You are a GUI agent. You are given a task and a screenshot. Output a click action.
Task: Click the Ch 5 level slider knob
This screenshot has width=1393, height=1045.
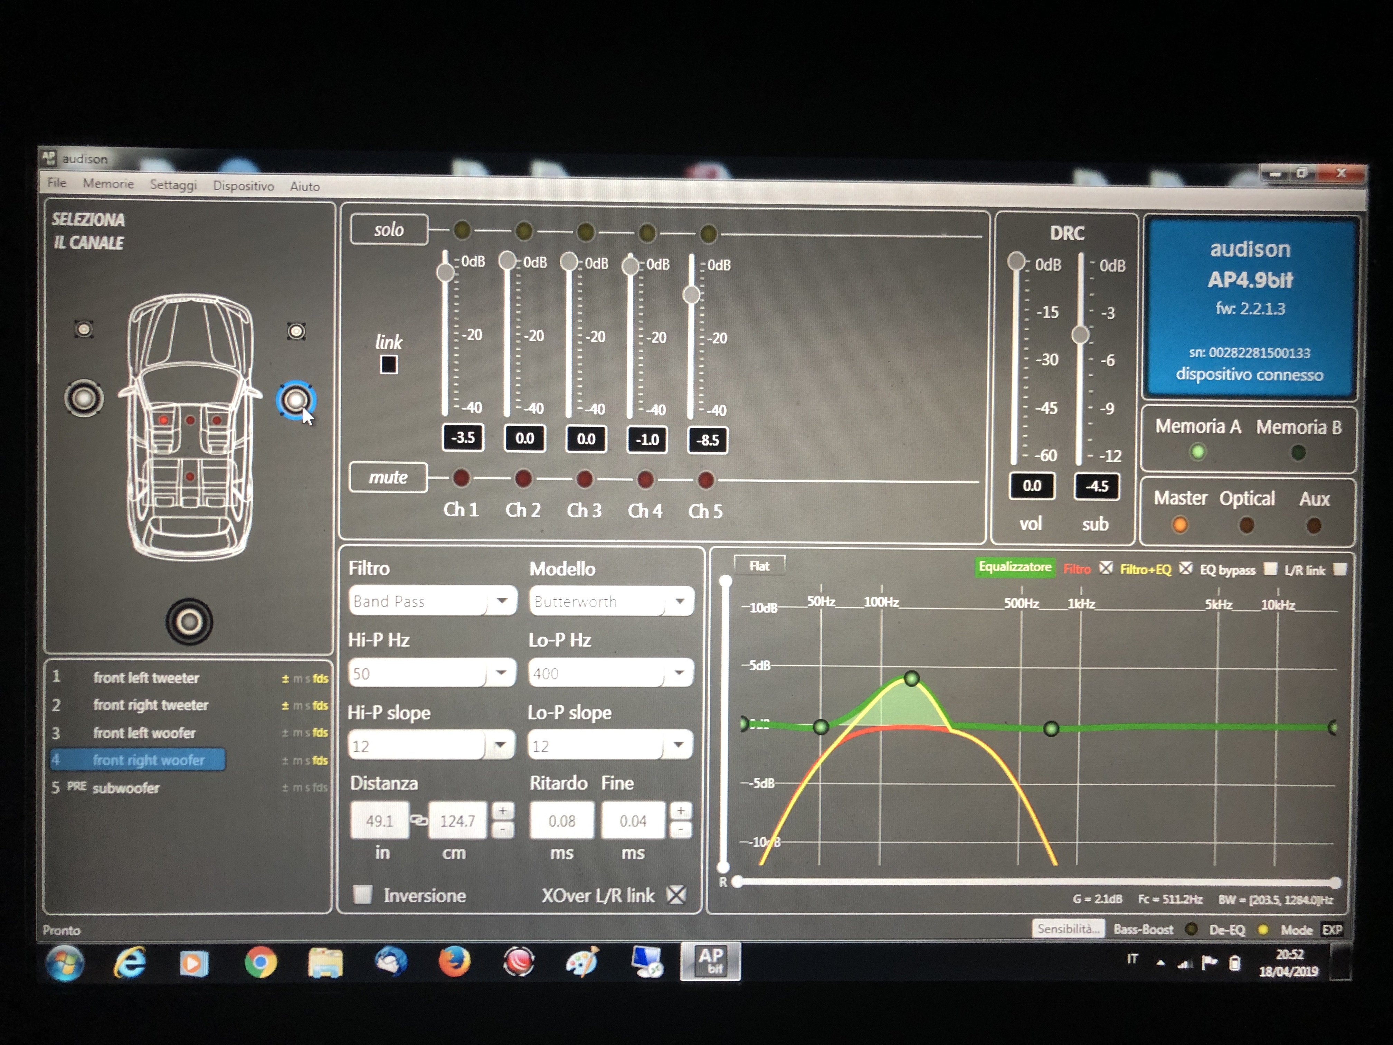click(691, 294)
